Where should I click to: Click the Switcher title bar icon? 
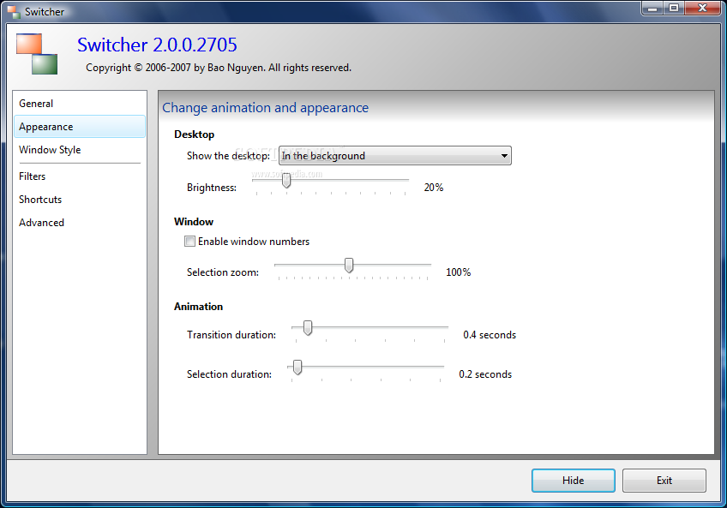tap(14, 12)
